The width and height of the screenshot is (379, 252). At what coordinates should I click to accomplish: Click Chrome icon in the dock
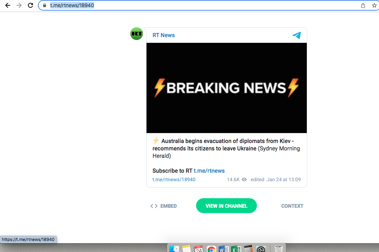211,249
